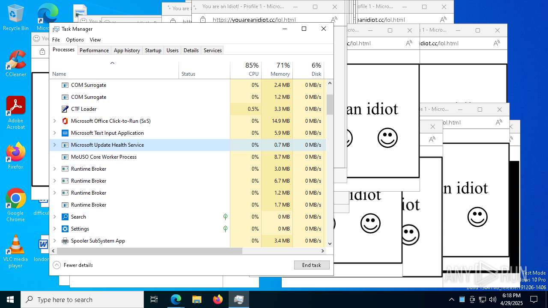Screen dimensions: 548x308
Task: Open the Windows Start menu
Action: 10,299
